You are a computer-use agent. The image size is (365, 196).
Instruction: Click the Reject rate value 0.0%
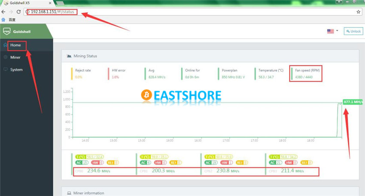pos(79,77)
